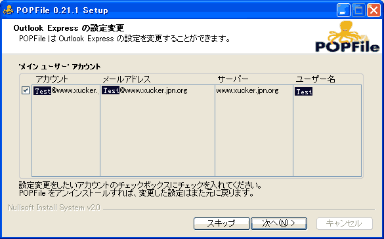Select the Test user name cell
The image size is (384, 239).
tap(303, 92)
